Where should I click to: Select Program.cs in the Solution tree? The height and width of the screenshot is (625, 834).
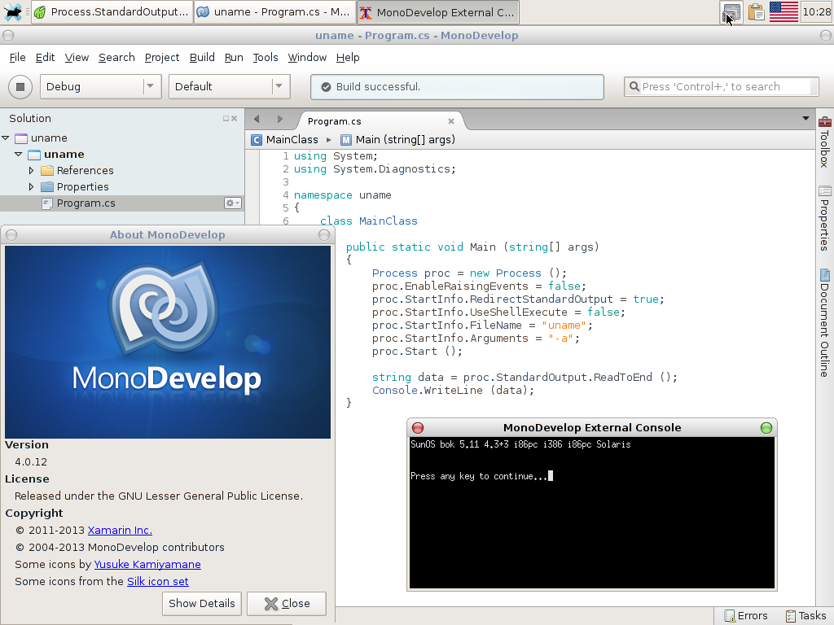coord(122,203)
